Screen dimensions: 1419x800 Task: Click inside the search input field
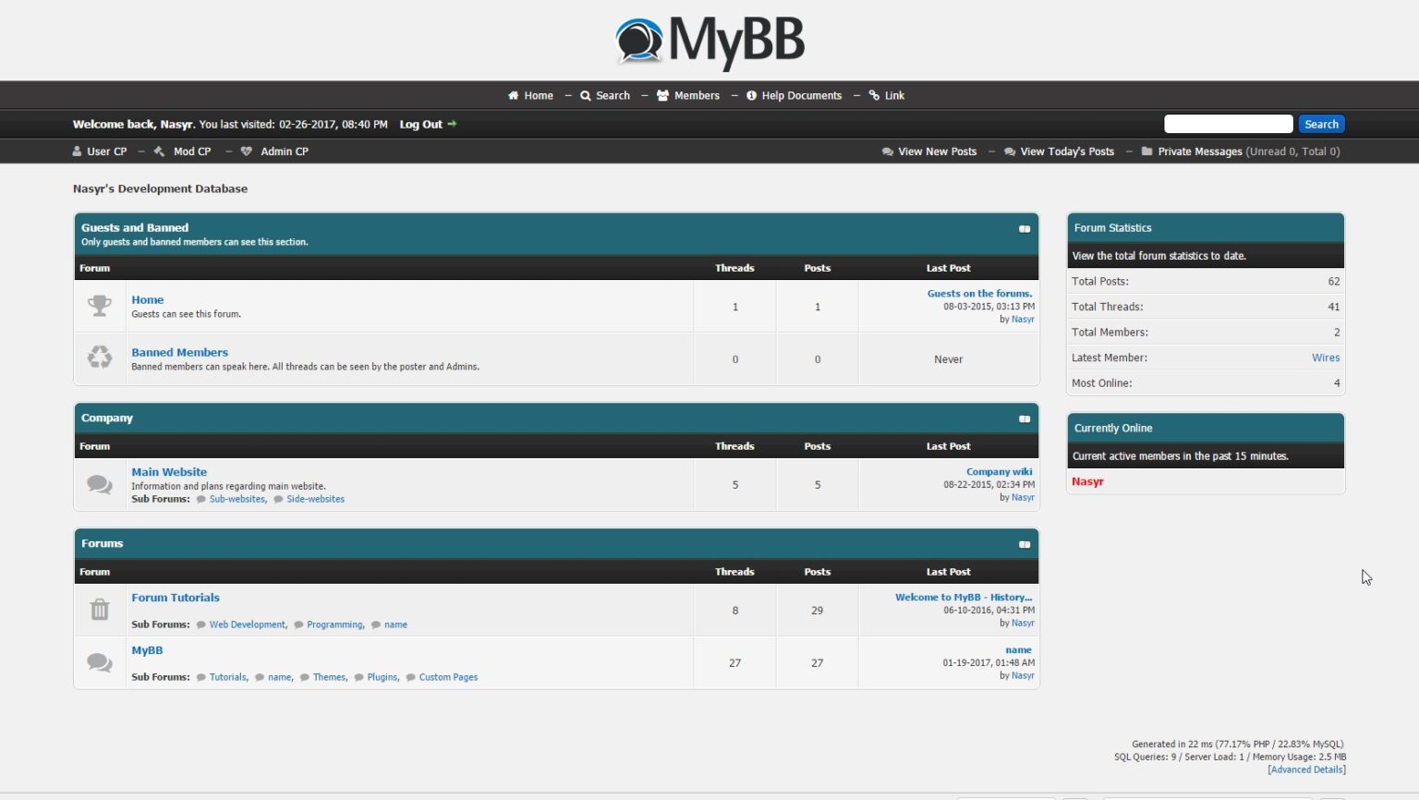tap(1229, 123)
